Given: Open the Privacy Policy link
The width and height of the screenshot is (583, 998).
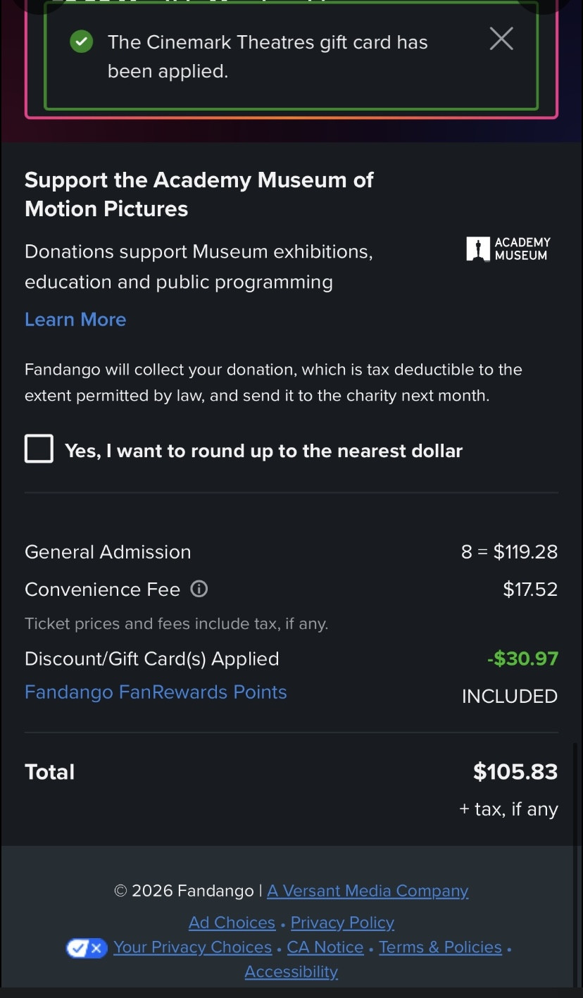Looking at the screenshot, I should click(342, 922).
